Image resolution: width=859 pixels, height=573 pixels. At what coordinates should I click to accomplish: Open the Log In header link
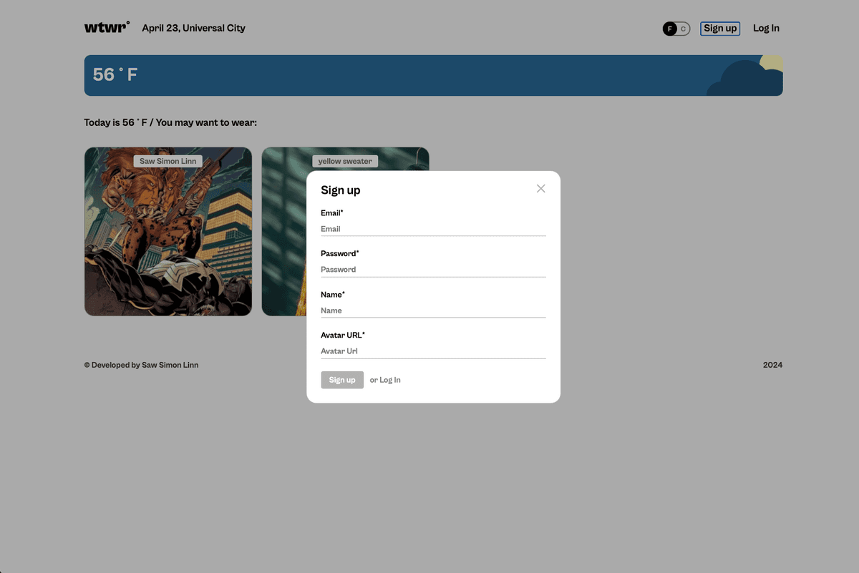(766, 29)
